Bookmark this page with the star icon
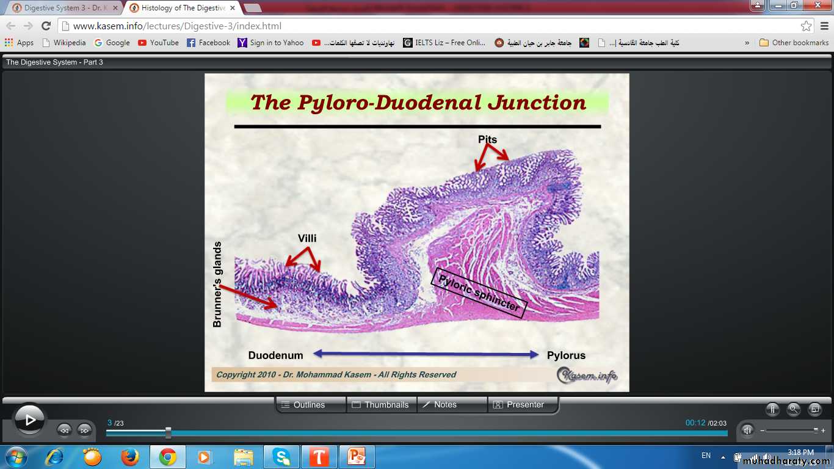This screenshot has width=834, height=469. (x=806, y=26)
